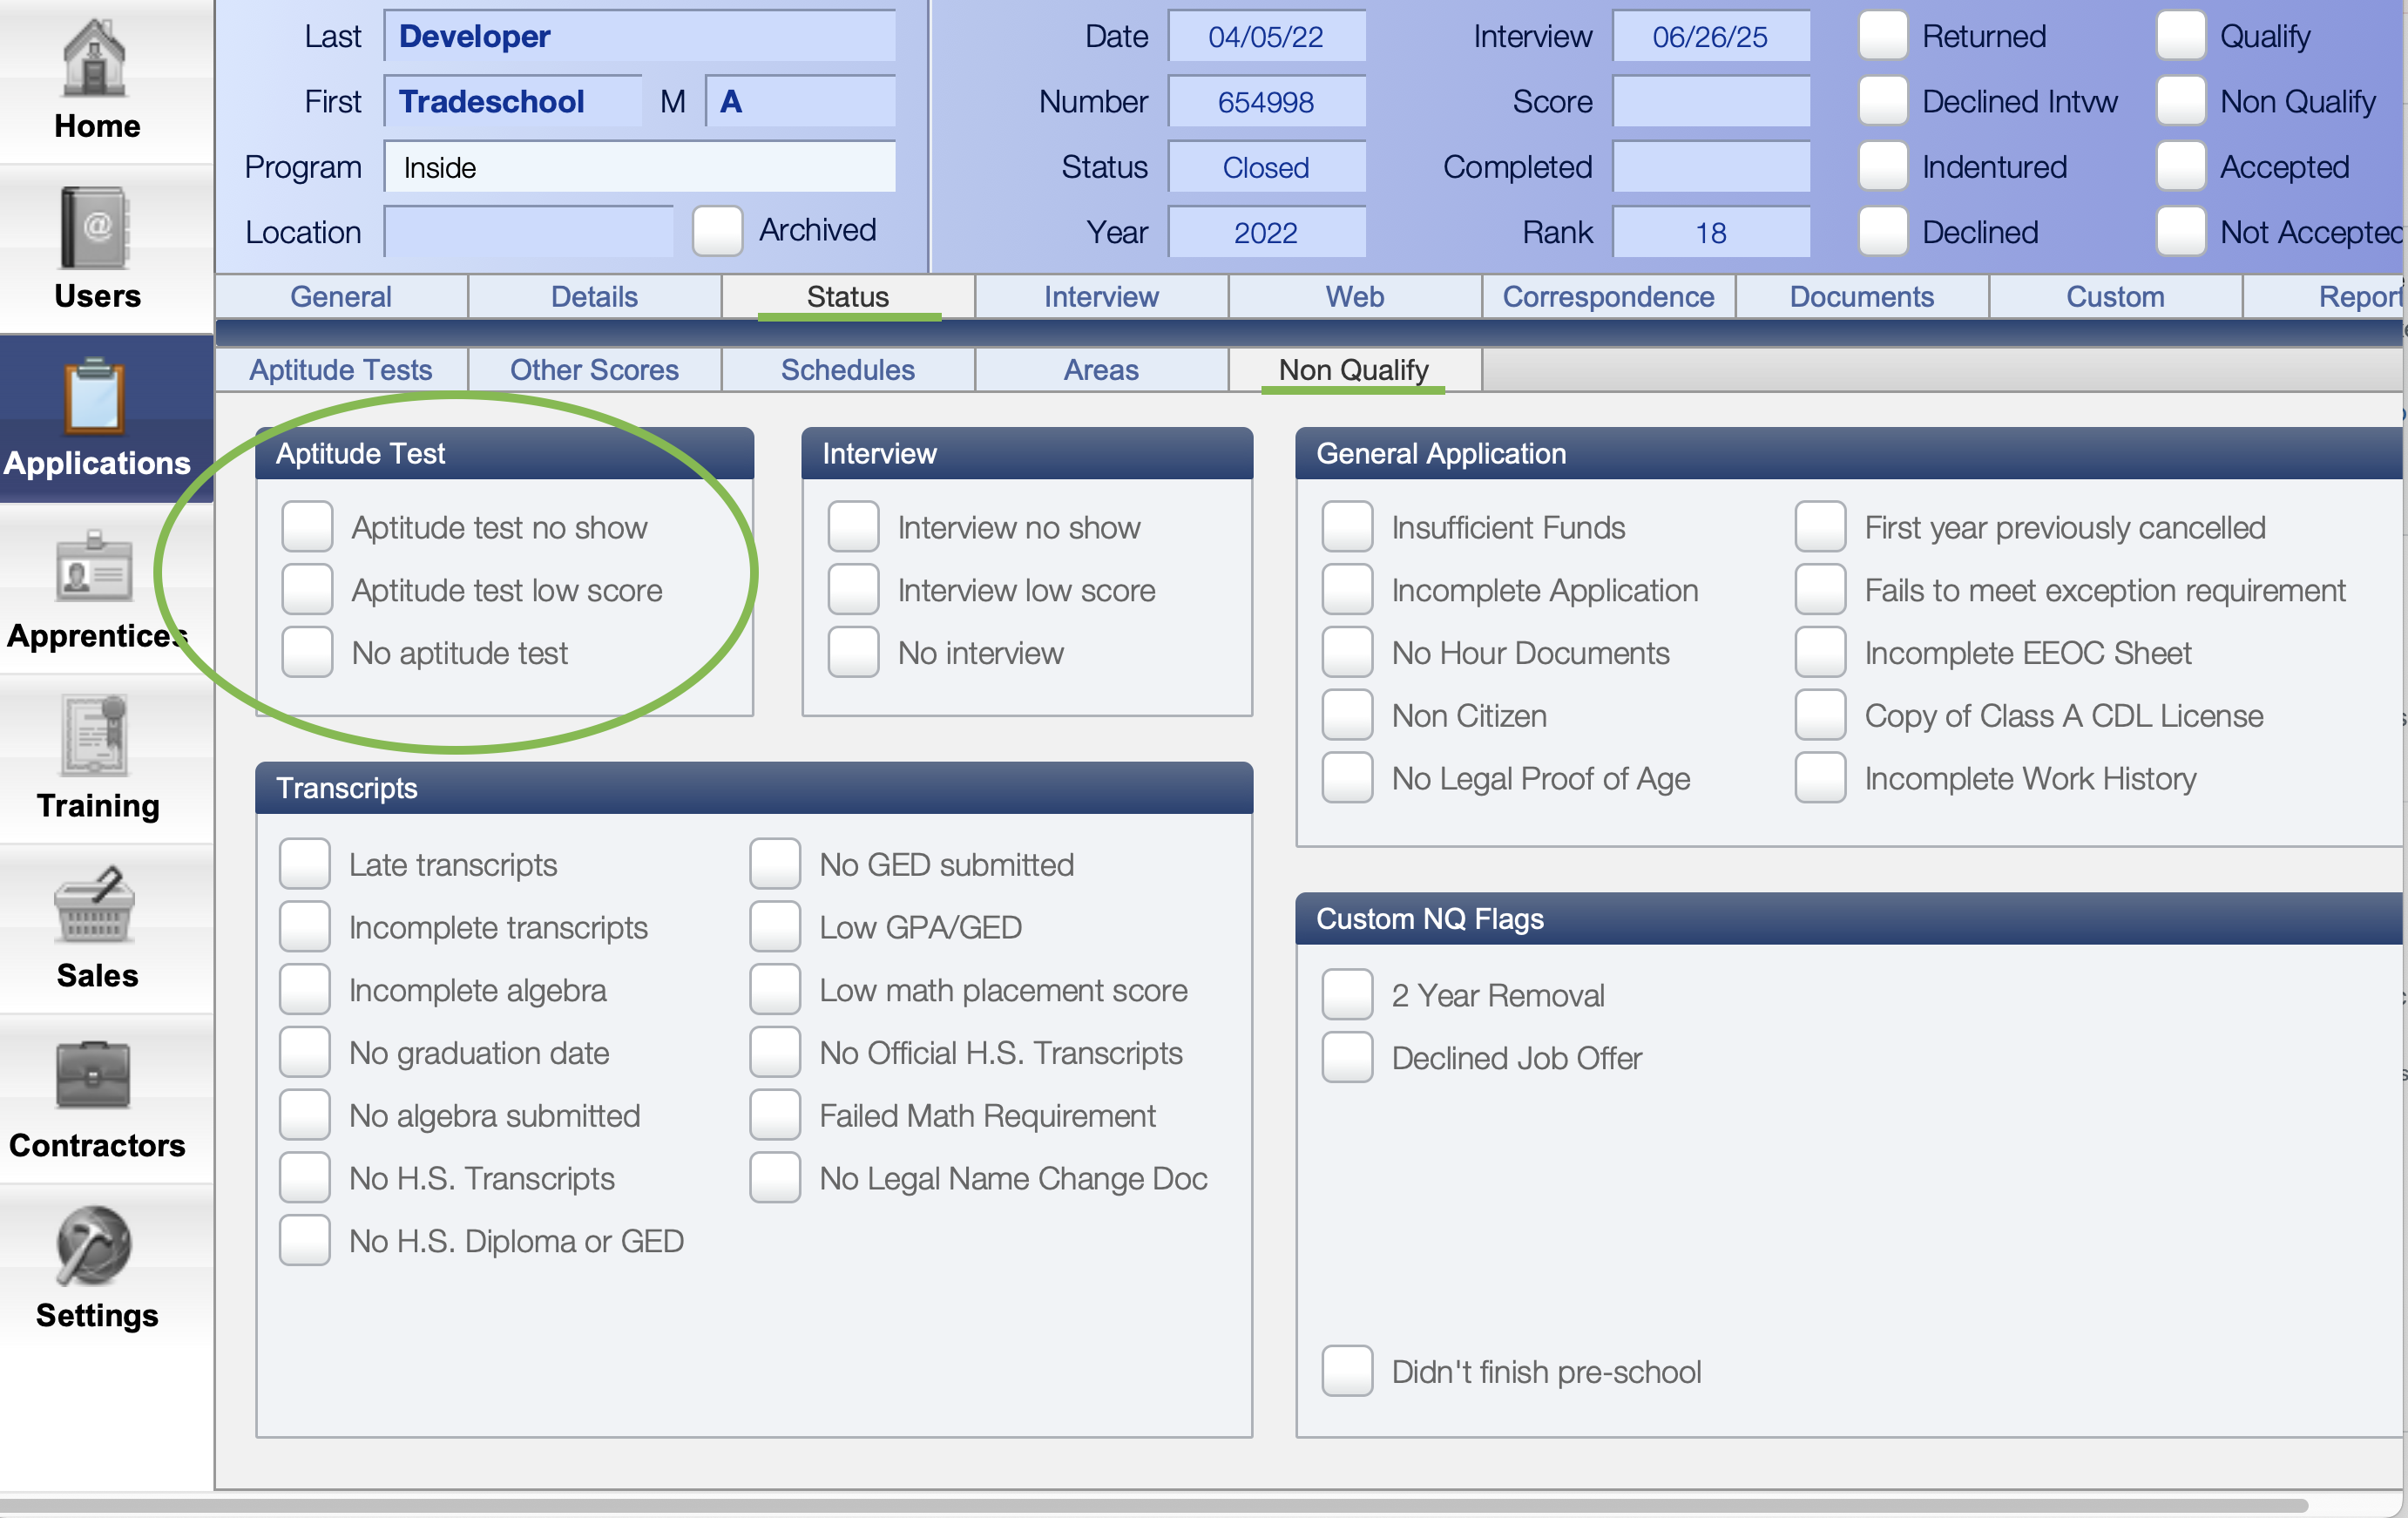Click the Rank field showing 18
This screenshot has width=2408, height=1518.
point(1711,231)
